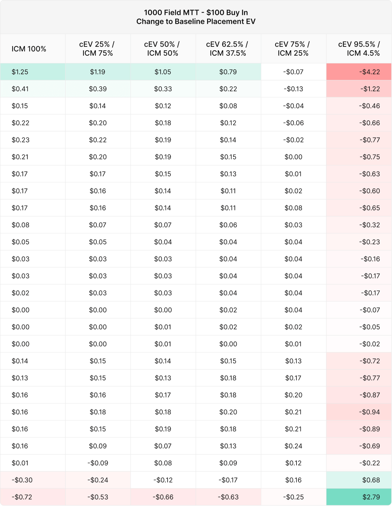
Task: Click the "cEV 95.5% / ICM 4.5%" header
Action: [x=359, y=49]
